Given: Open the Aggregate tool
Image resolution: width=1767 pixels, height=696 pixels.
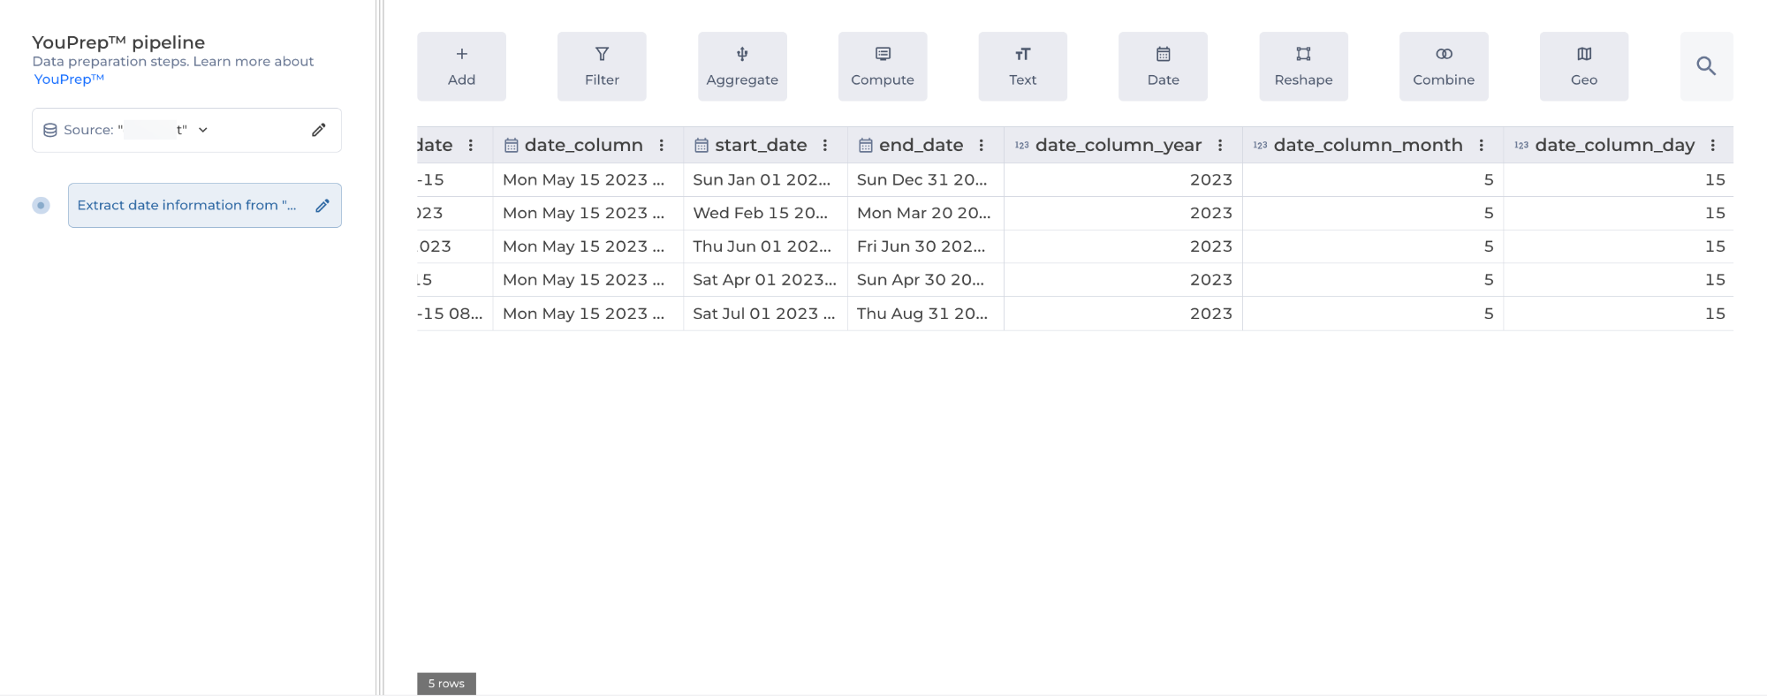Looking at the screenshot, I should pos(742,66).
